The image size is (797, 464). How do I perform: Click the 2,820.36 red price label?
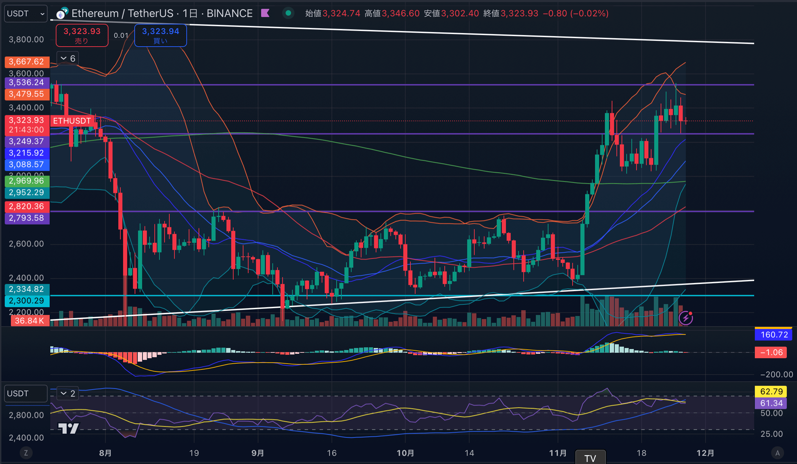point(27,206)
